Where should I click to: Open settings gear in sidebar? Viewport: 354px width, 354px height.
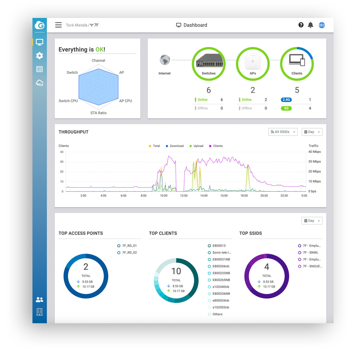40,56
